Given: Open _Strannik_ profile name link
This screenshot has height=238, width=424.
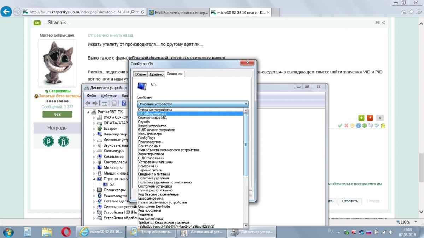Looking at the screenshot, I should click(x=57, y=23).
